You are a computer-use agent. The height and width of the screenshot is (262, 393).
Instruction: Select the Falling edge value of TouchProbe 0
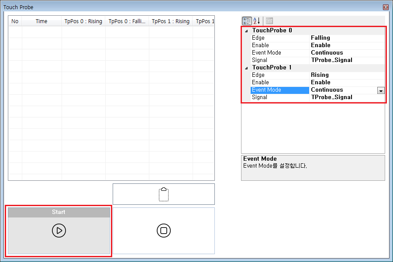[x=321, y=38]
